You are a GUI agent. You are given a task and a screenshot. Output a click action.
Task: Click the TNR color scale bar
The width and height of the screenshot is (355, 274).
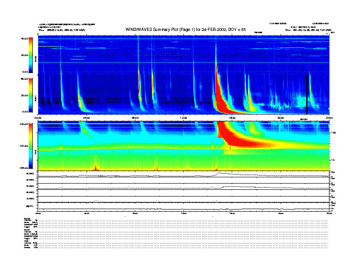pos(30,146)
